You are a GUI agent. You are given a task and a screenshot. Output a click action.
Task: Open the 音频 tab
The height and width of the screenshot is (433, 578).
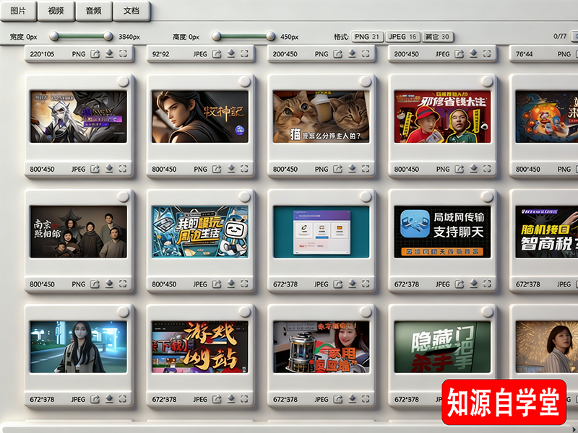(93, 11)
